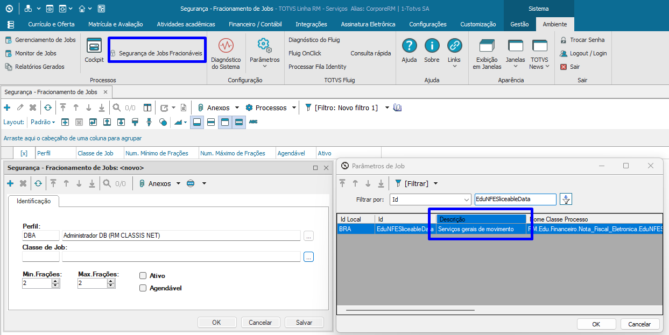Click OK in the Parâmetros de Job dialog
669x335 pixels.
pyautogui.click(x=596, y=324)
